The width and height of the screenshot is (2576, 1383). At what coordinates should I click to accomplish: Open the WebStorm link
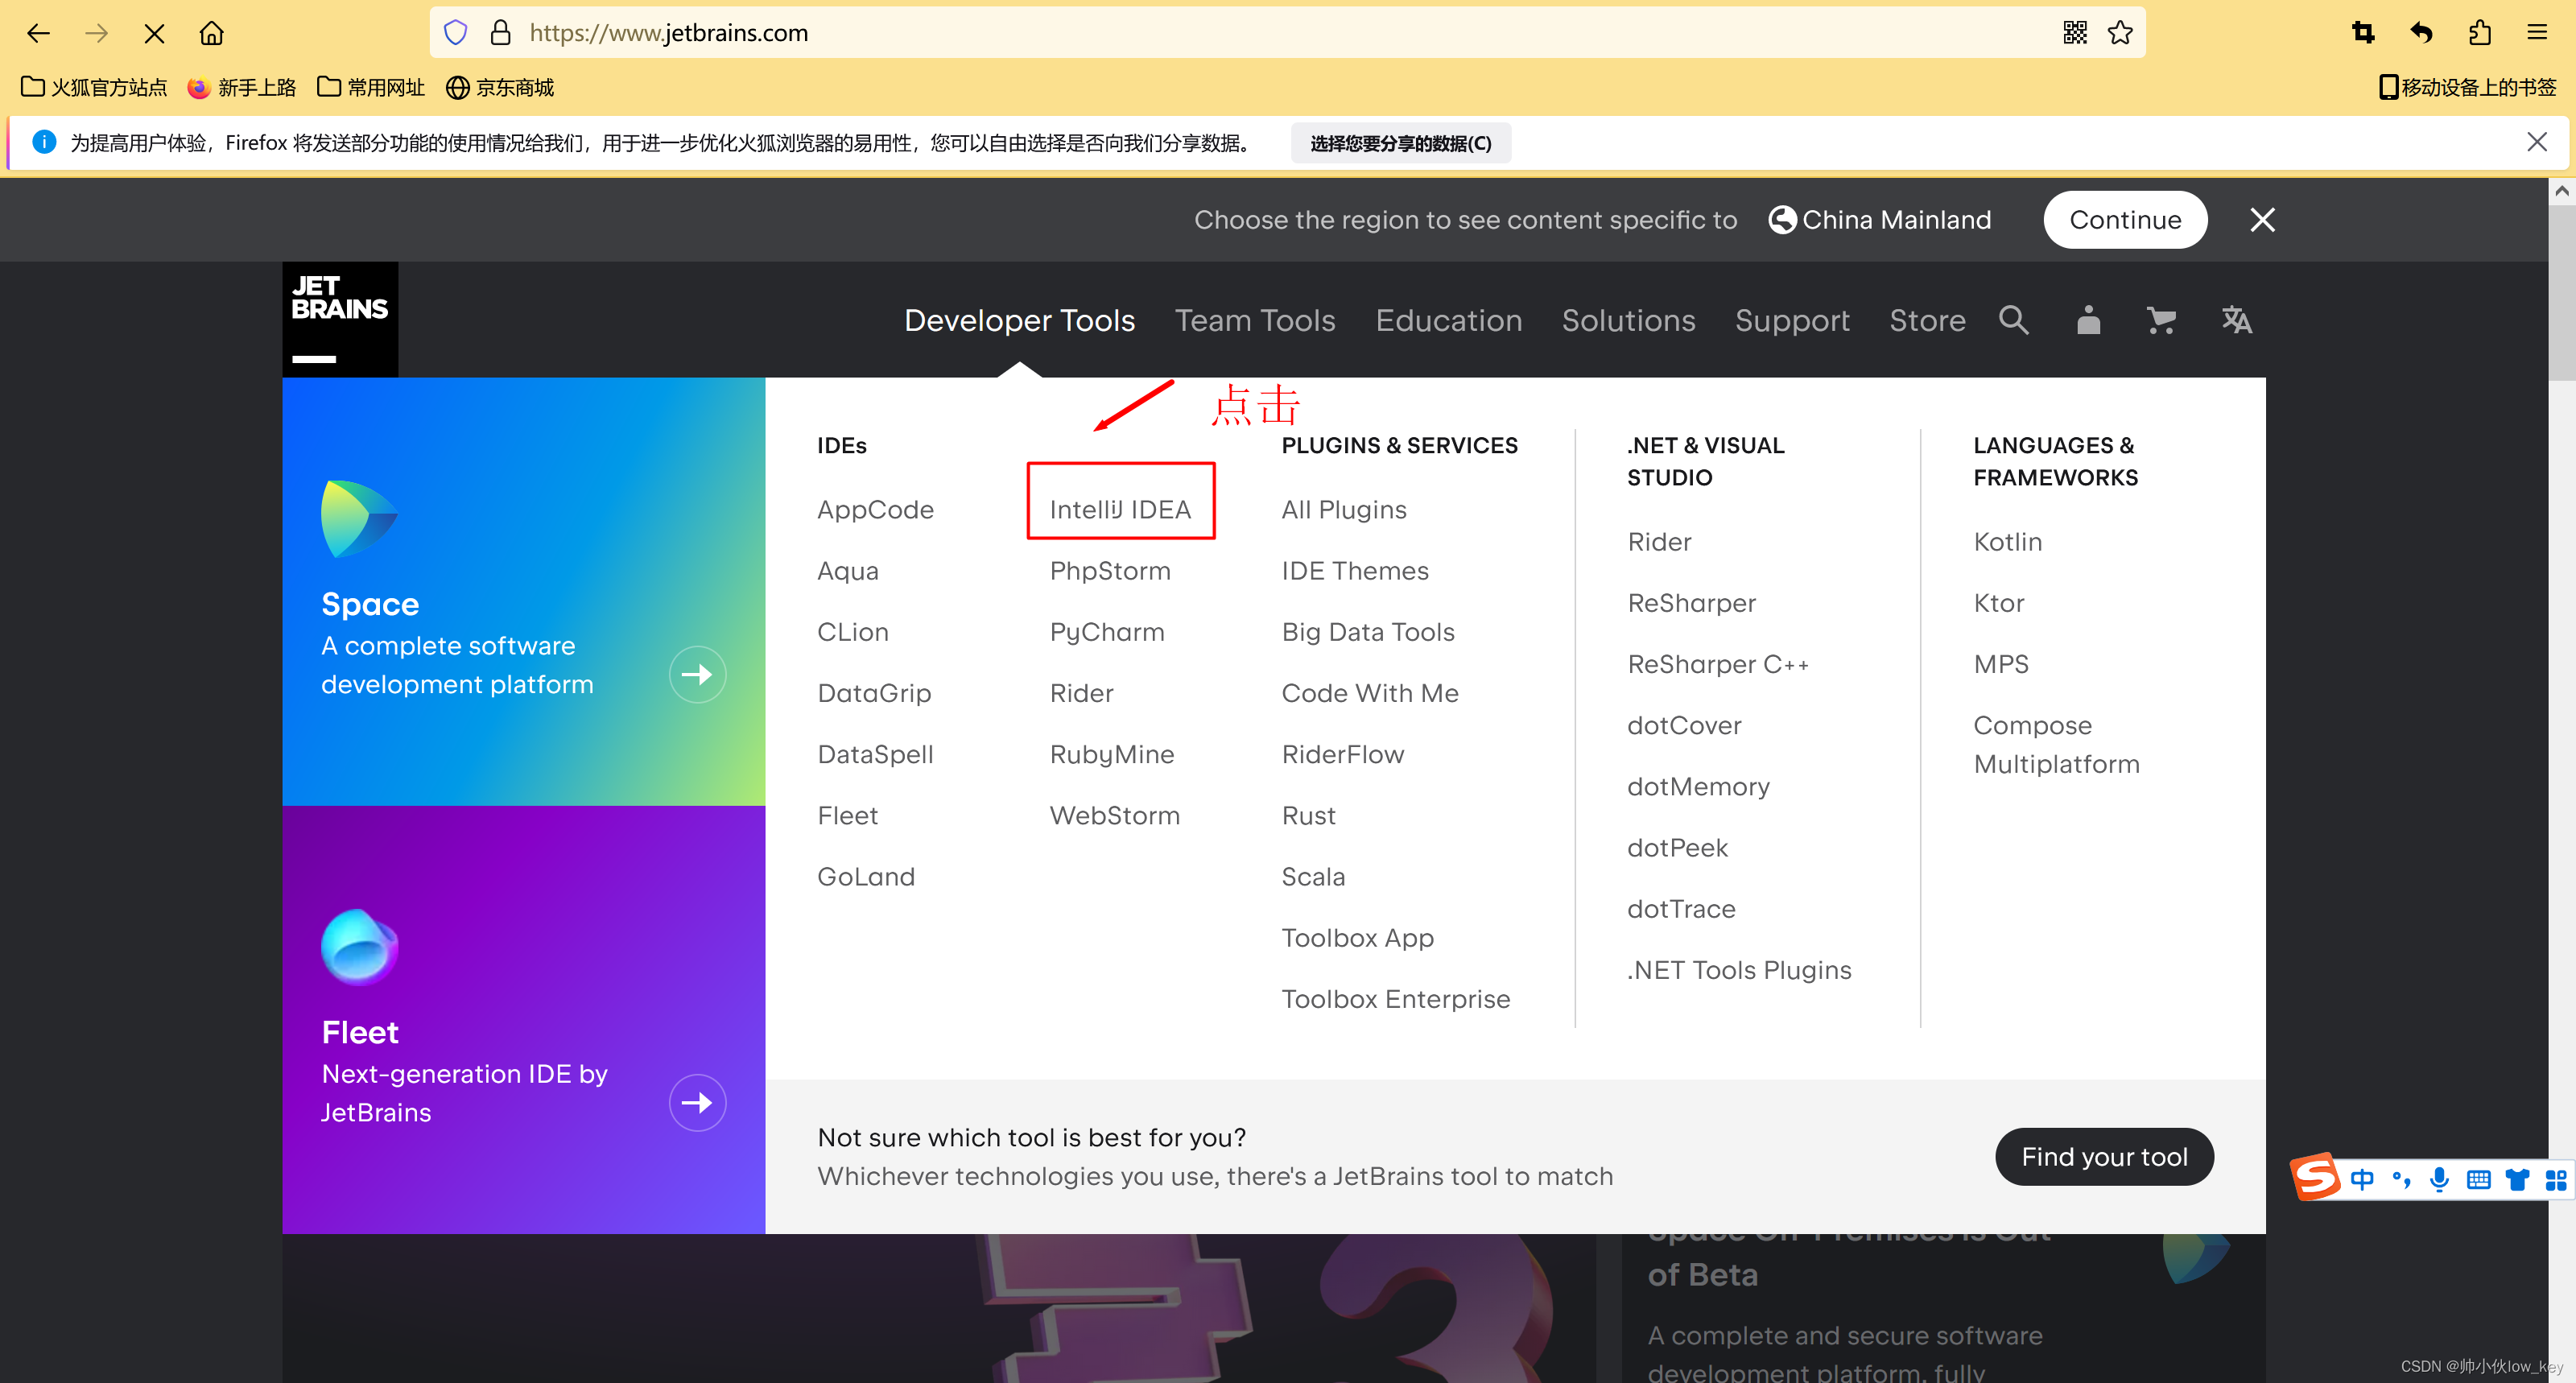point(1115,815)
